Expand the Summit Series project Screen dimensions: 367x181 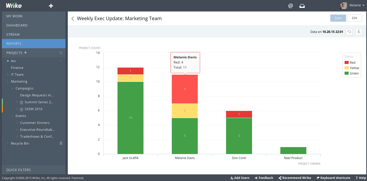(17, 102)
